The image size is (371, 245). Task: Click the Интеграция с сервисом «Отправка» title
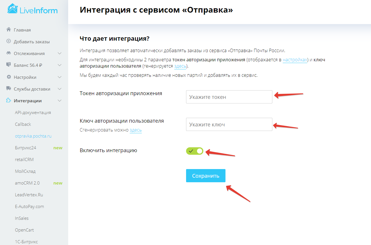coord(156,10)
